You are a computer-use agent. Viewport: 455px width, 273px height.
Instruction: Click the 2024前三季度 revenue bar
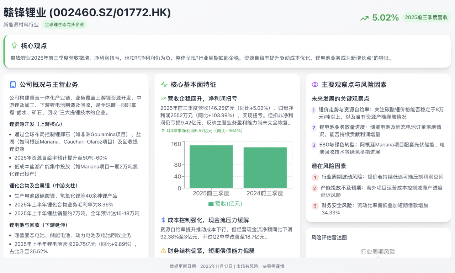[x=265, y=168]
